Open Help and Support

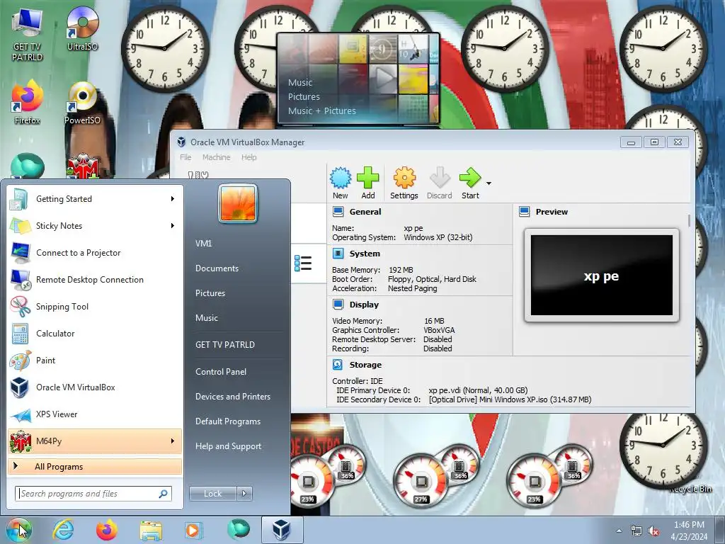228,446
